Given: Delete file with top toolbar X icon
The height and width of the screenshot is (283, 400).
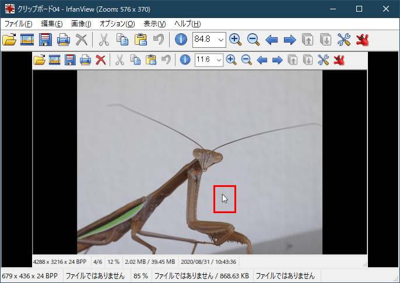Looking at the screenshot, I should [x=82, y=40].
